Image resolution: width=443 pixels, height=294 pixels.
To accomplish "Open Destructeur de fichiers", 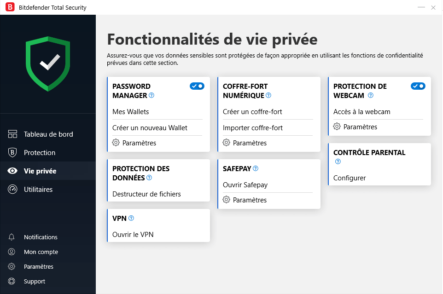I will [146, 194].
